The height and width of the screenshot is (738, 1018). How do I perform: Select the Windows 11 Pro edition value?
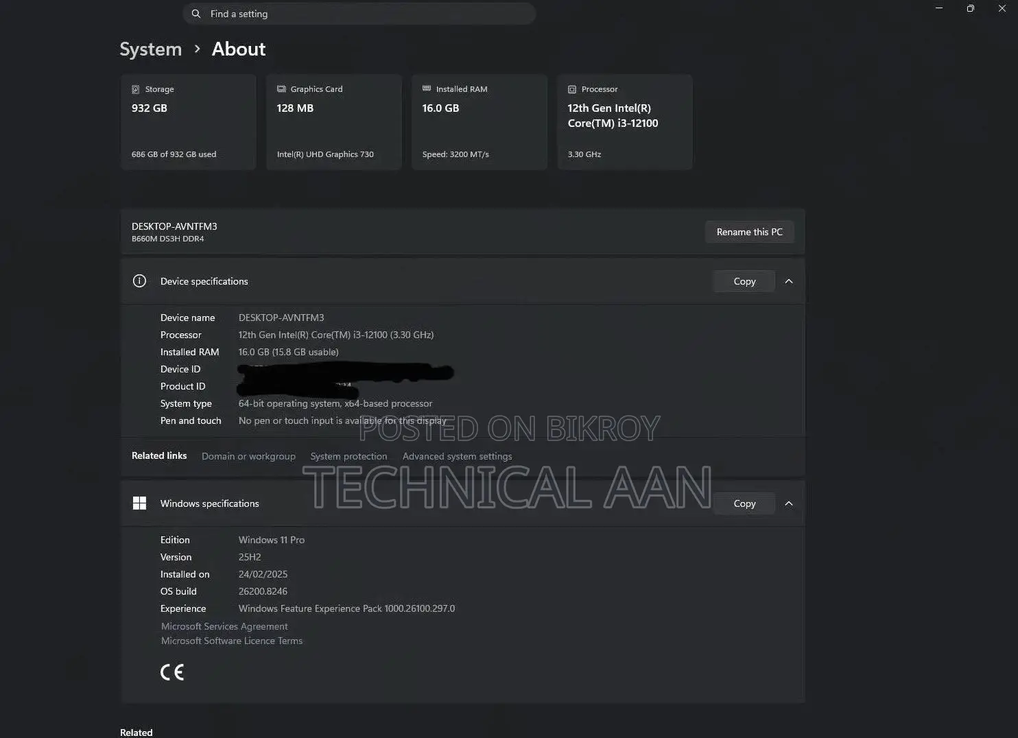coord(272,540)
